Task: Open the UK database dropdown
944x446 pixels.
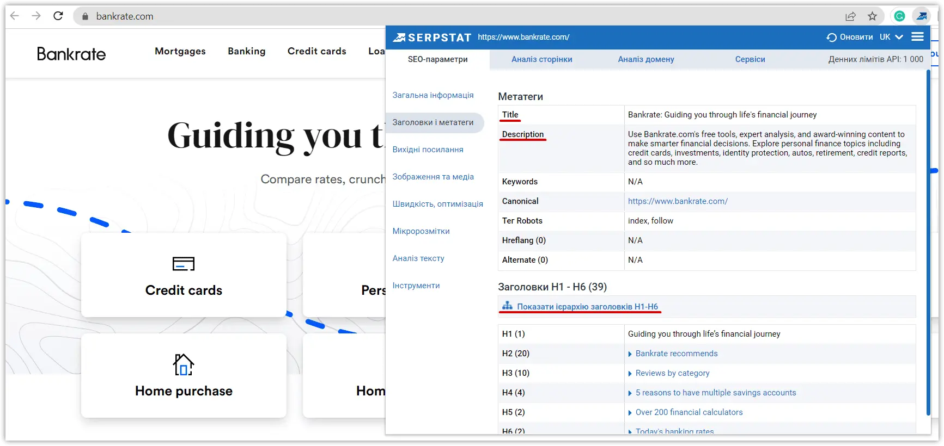Action: click(891, 37)
